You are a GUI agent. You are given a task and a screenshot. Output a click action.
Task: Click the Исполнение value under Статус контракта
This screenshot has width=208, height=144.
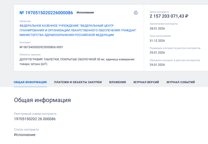[x=25, y=135]
